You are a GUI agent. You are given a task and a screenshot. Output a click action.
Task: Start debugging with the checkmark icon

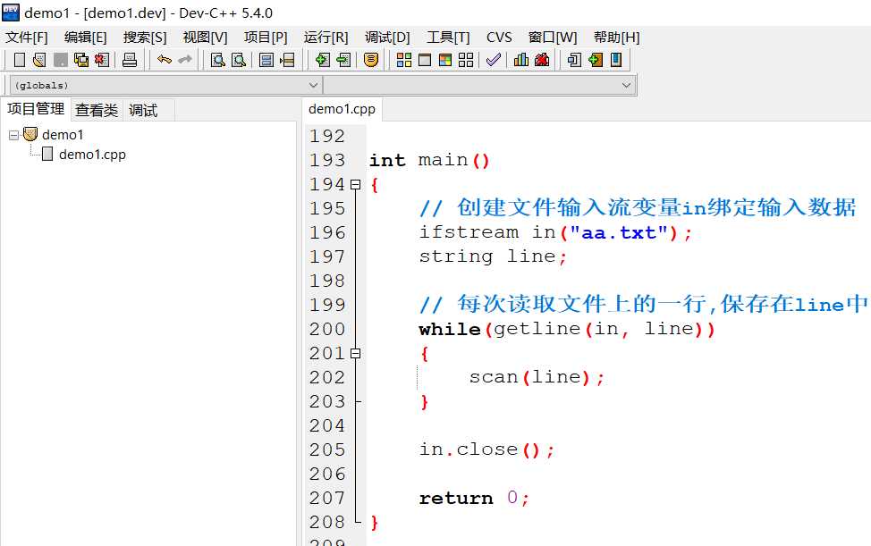pyautogui.click(x=494, y=60)
